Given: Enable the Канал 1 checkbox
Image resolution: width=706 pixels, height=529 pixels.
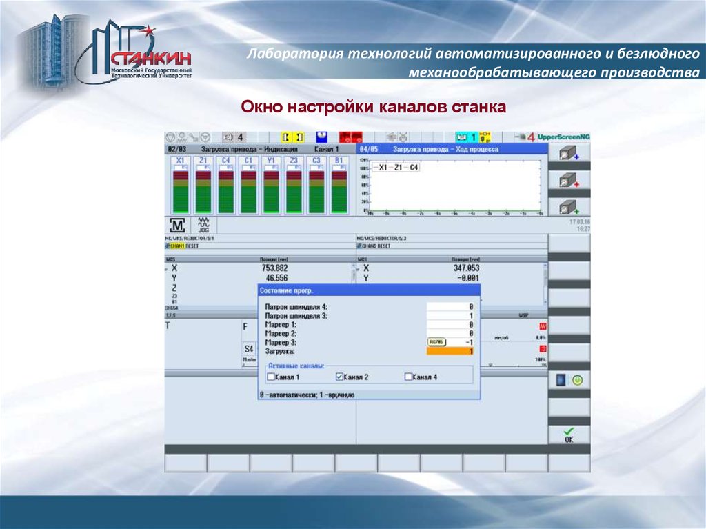Looking at the screenshot, I should click(x=270, y=377).
